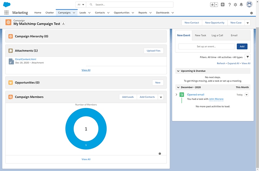Screen dimensions: 259x171
Task: Click the New Case button
Action: (236, 23)
